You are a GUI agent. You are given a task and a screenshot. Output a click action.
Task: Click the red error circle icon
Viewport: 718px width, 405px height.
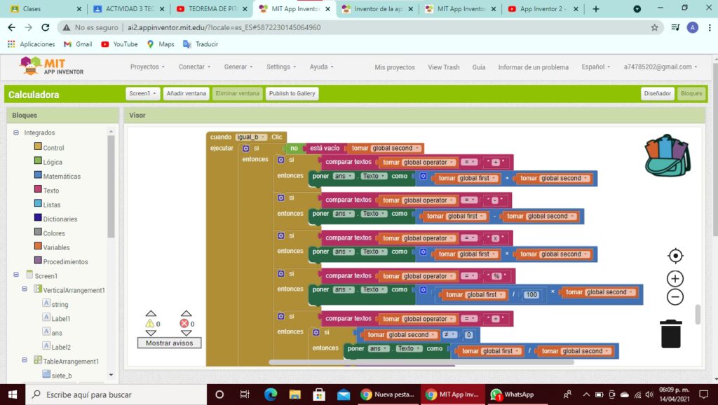point(184,324)
